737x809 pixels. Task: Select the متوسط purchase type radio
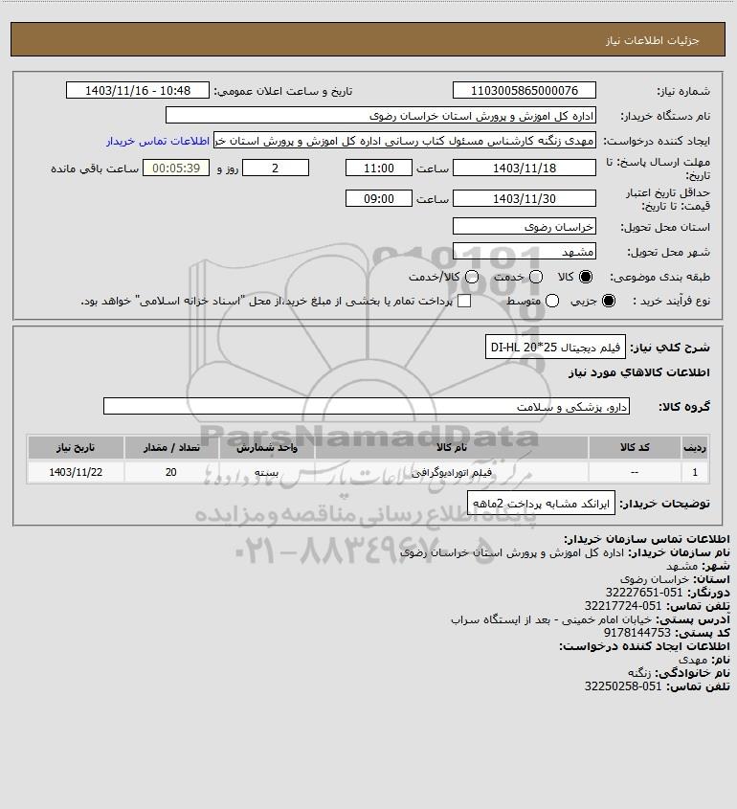pos(552,301)
